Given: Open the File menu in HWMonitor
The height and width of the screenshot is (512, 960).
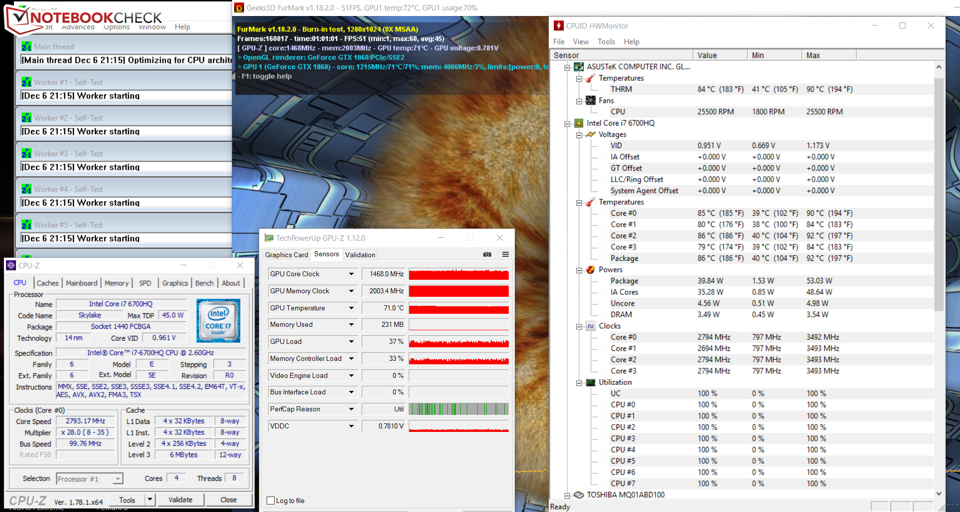Looking at the screenshot, I should click(559, 42).
